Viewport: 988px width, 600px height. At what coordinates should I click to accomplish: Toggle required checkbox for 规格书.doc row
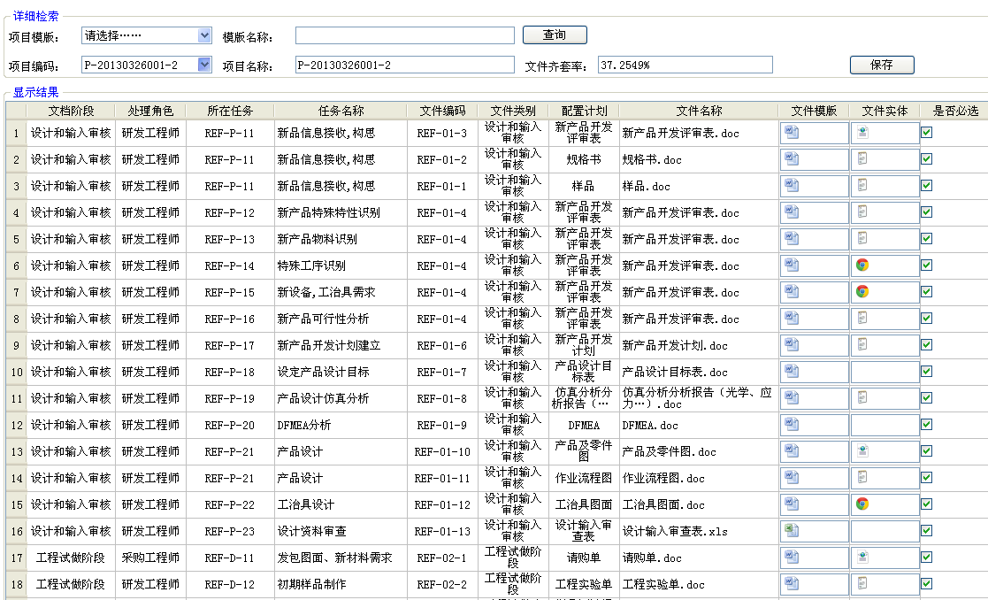[927, 158]
